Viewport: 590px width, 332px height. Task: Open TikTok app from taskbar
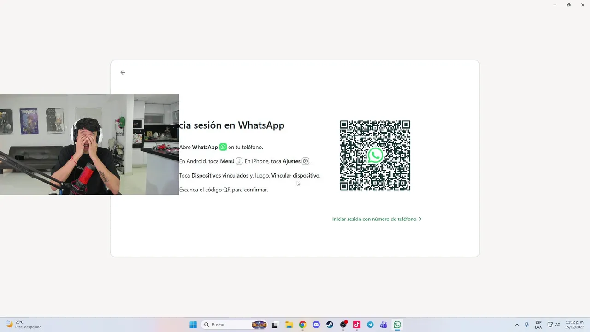tap(357, 325)
